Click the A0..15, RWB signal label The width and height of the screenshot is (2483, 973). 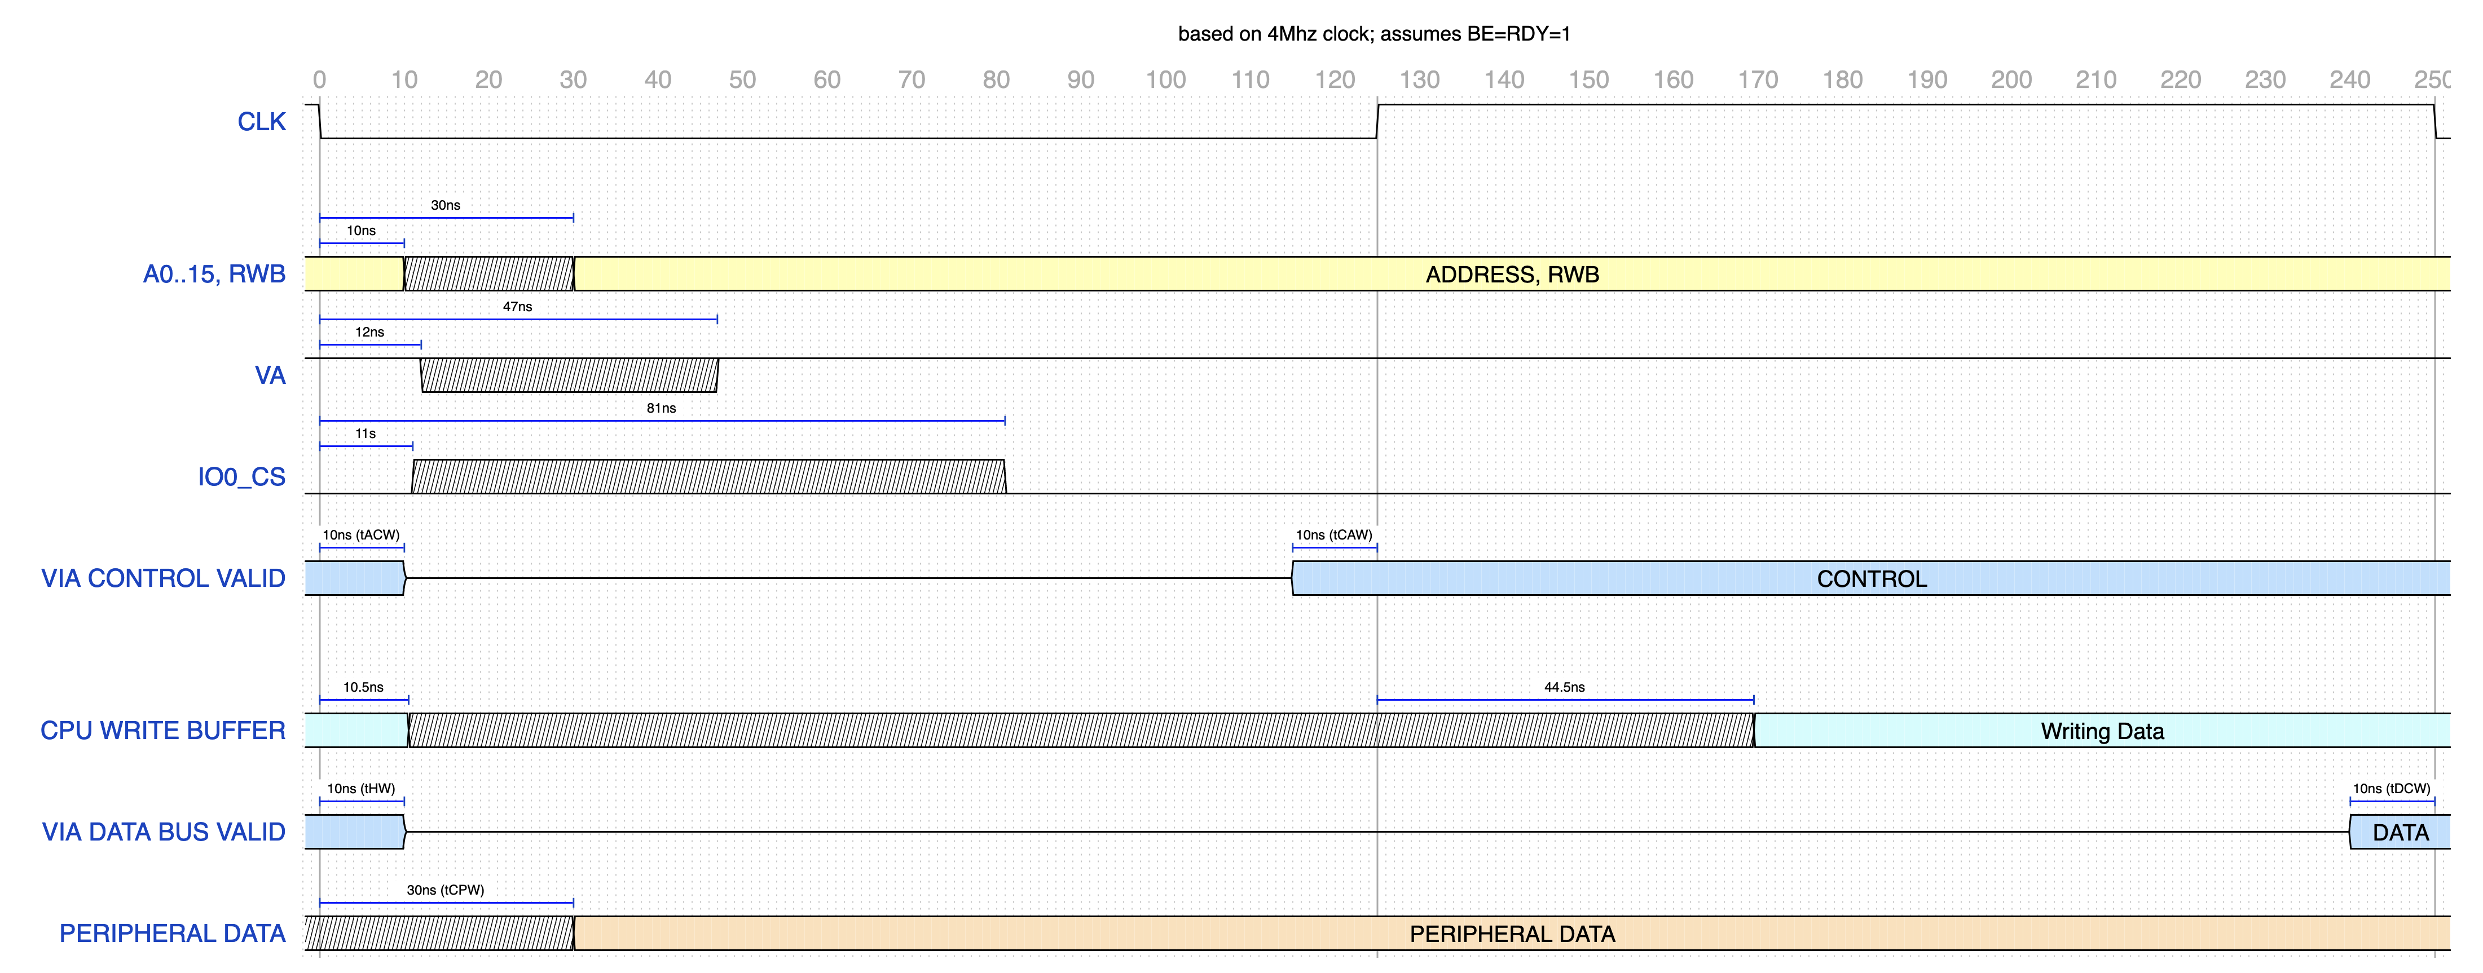(x=214, y=275)
